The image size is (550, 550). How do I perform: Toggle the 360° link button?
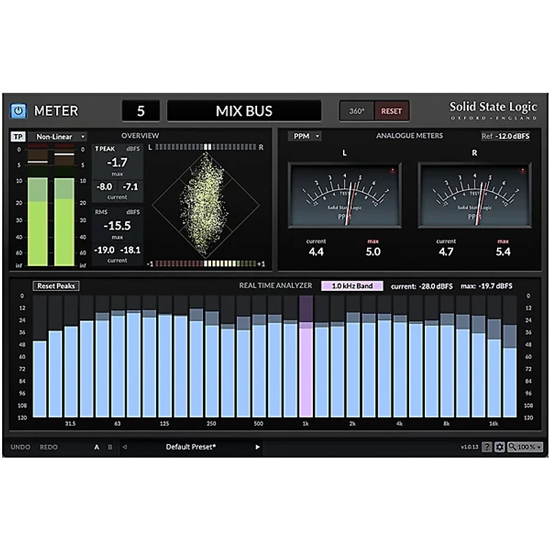357,111
